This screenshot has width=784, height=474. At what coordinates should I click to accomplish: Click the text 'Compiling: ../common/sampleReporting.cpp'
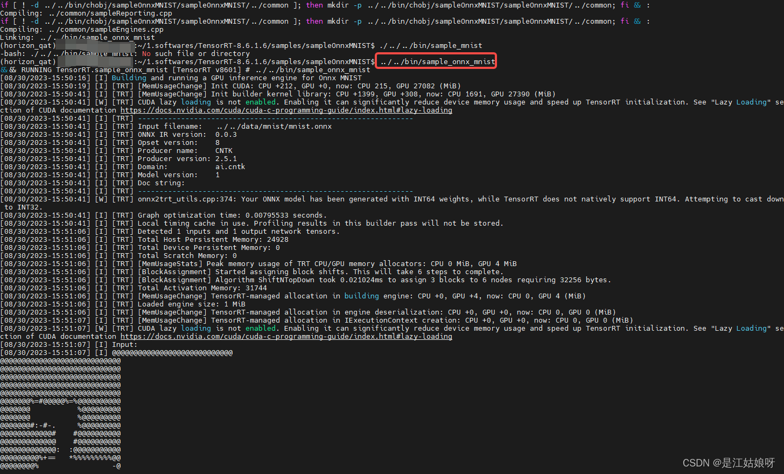pyautogui.click(x=86, y=13)
